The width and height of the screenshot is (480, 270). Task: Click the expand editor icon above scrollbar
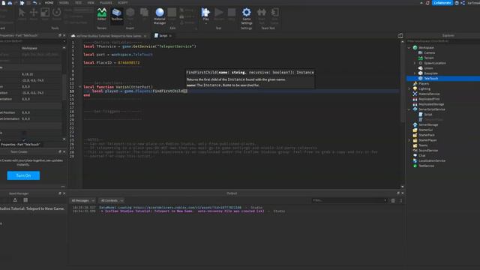point(400,35)
